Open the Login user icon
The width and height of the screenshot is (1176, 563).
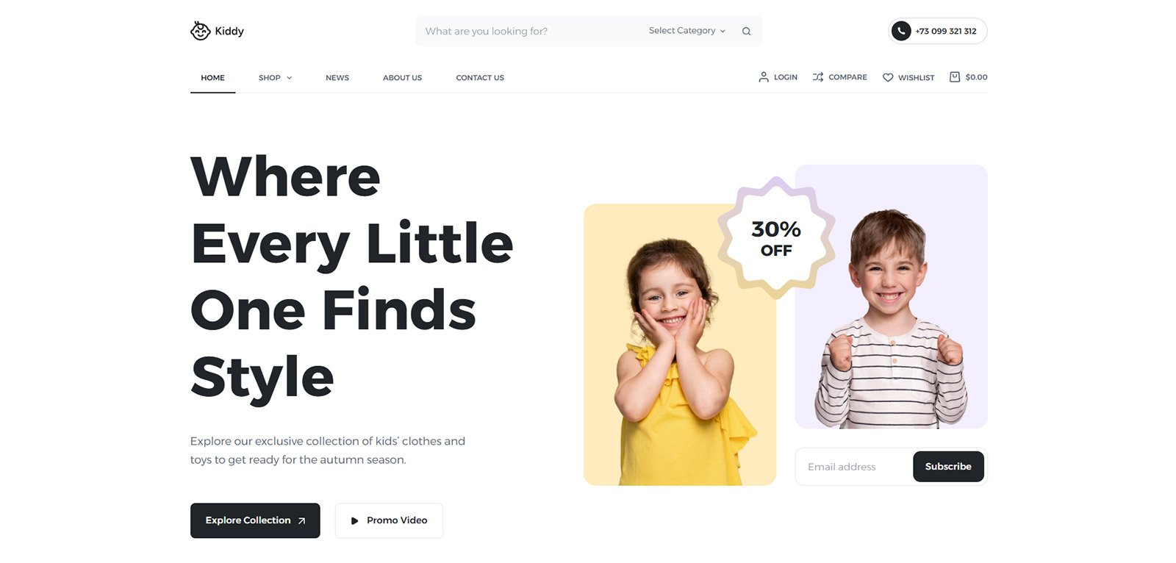pos(764,77)
